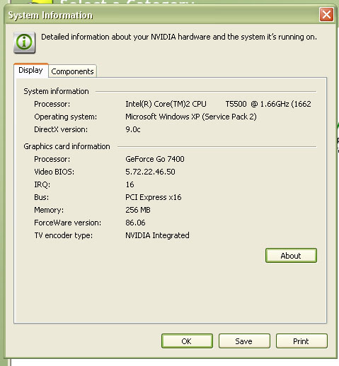
Task: Click the Video BIOS: label
Action: 54,172
